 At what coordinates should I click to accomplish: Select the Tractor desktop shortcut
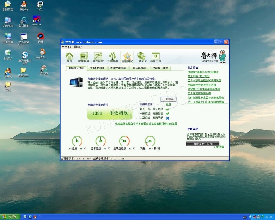coord(37,21)
